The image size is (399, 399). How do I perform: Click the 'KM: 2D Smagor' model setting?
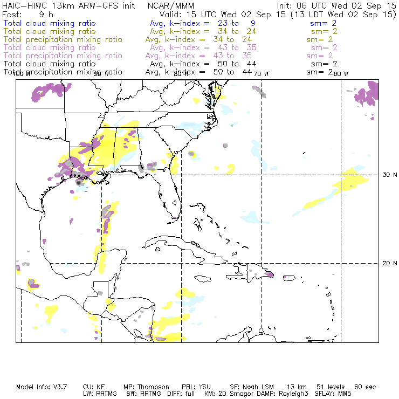[x=229, y=394]
